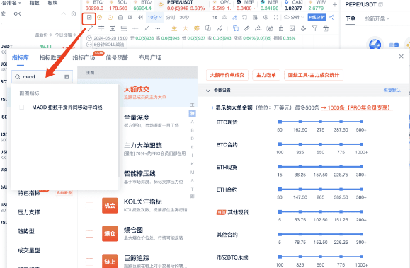Click the blue pen drawing icon in top toolbar
Screen dimensions: 410x268
[234, 18]
